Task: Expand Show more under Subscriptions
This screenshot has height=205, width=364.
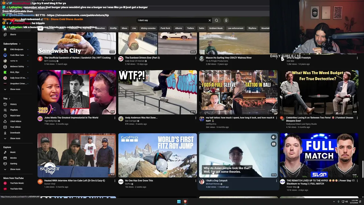Action: pyautogui.click(x=12, y=89)
